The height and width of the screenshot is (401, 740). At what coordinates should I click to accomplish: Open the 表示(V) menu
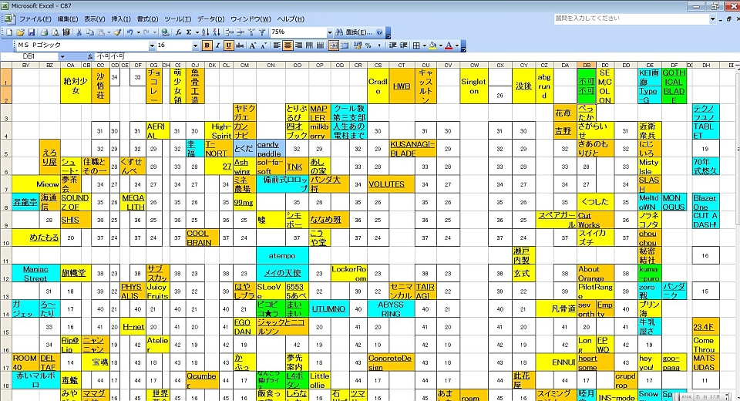click(94, 19)
